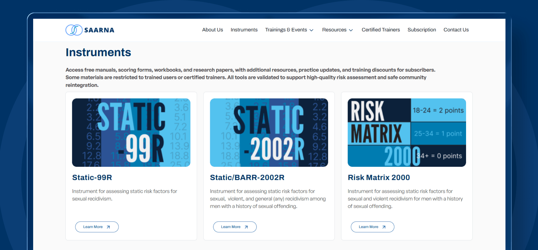Click the Static-99R description about sexual recidivism

click(124, 195)
